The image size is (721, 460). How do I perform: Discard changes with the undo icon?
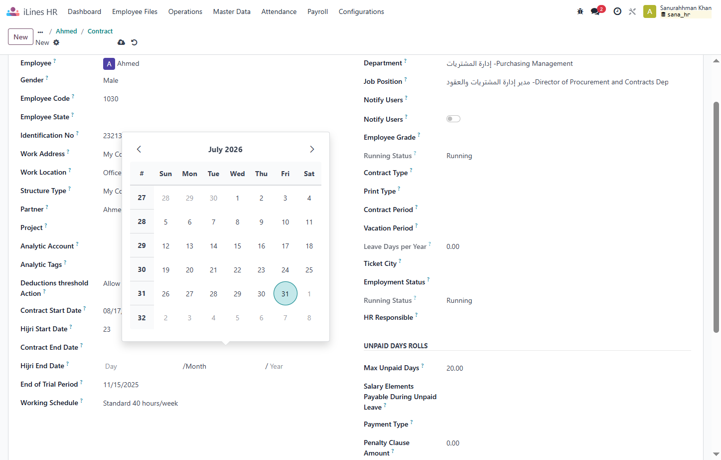[x=134, y=42]
